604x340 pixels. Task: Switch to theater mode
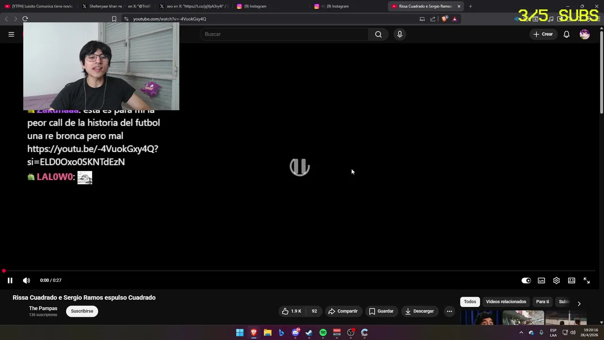(571, 280)
